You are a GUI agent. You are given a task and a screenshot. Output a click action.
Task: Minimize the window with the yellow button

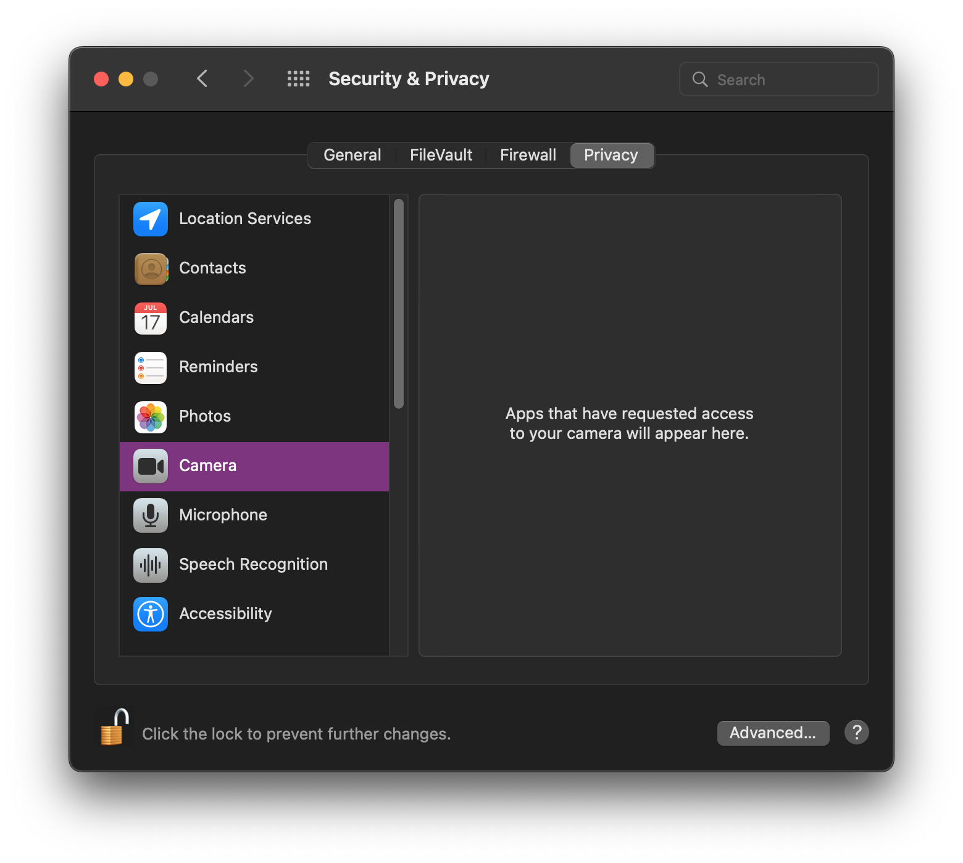(x=126, y=79)
